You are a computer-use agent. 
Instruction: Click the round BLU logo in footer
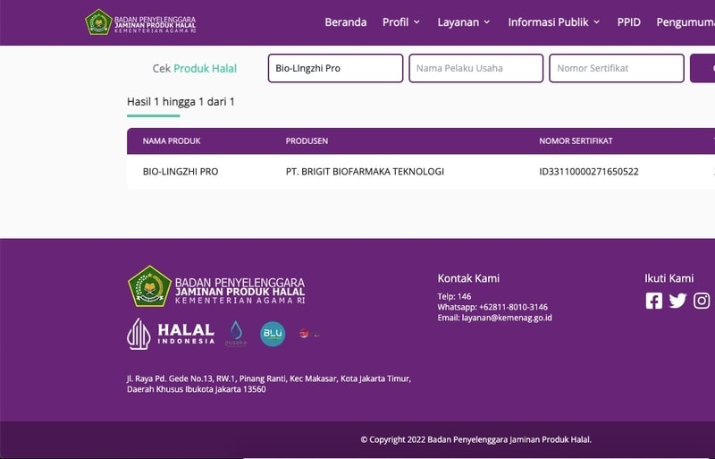click(x=273, y=334)
